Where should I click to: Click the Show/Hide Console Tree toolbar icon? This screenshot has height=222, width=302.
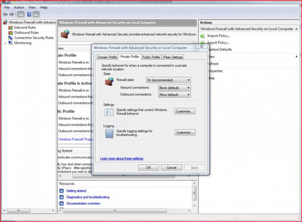pyautogui.click(x=21, y=15)
